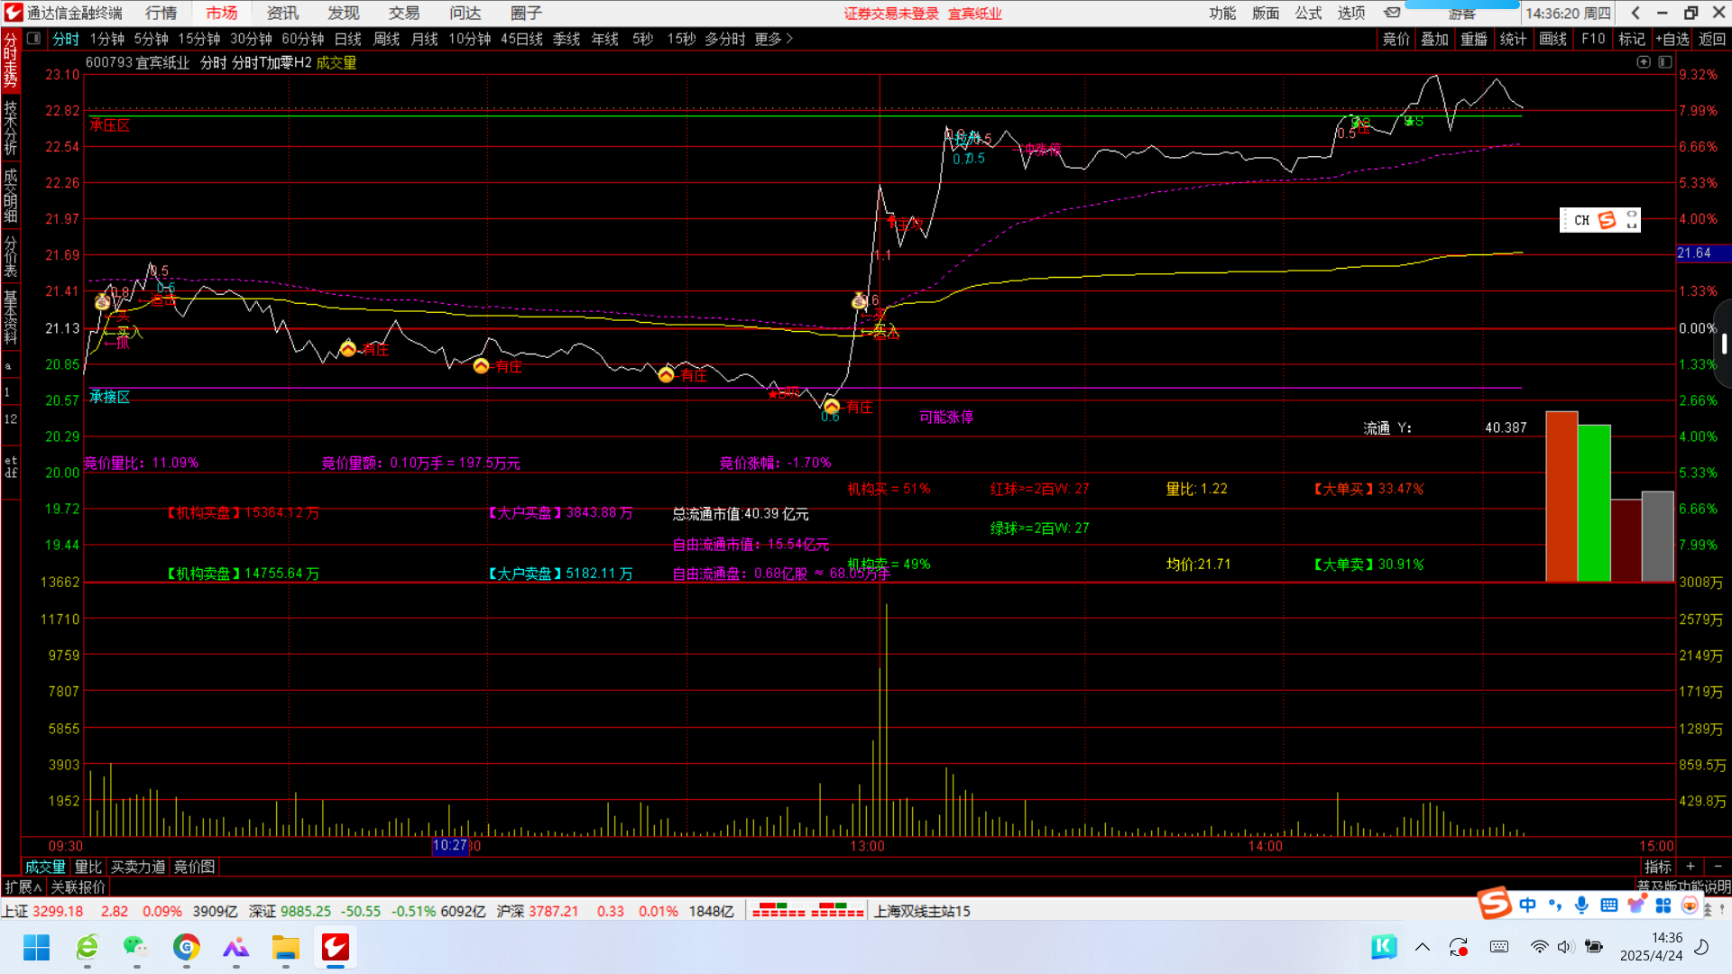This screenshot has height=974, width=1732.
Task: Open the mail message icon in title bar
Action: tap(1392, 13)
